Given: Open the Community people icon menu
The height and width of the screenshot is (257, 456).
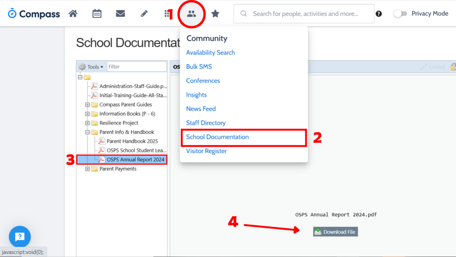Looking at the screenshot, I should click(x=192, y=14).
